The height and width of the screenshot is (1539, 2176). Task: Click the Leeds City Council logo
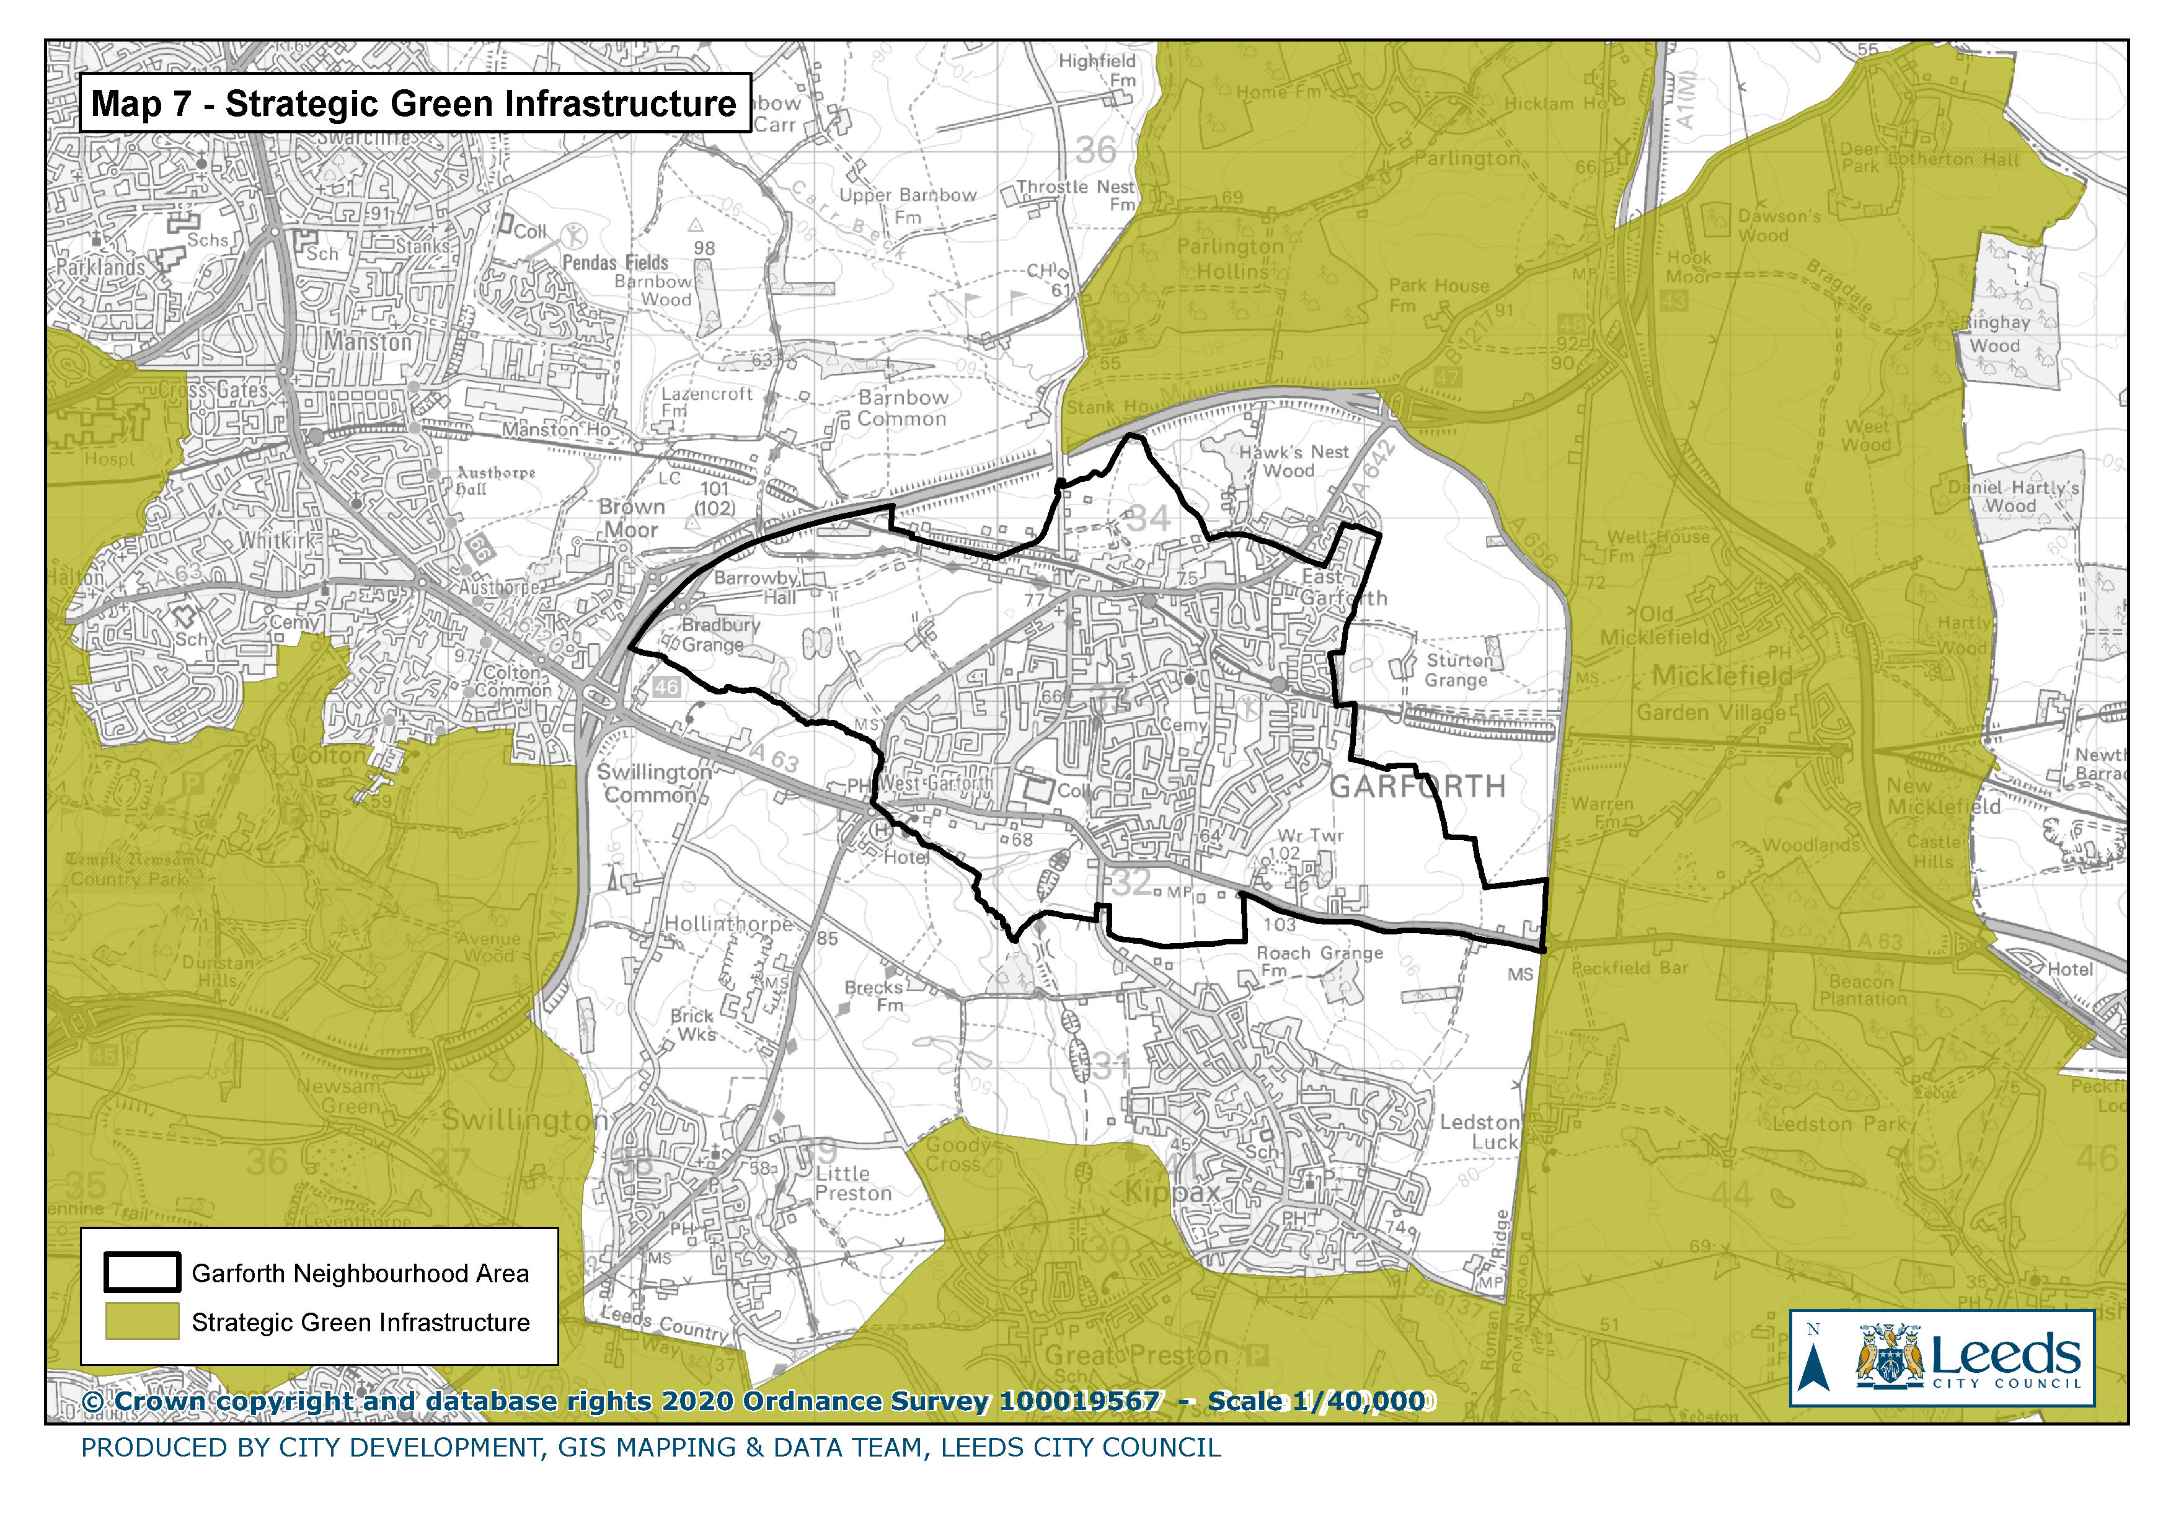pos(1968,1357)
